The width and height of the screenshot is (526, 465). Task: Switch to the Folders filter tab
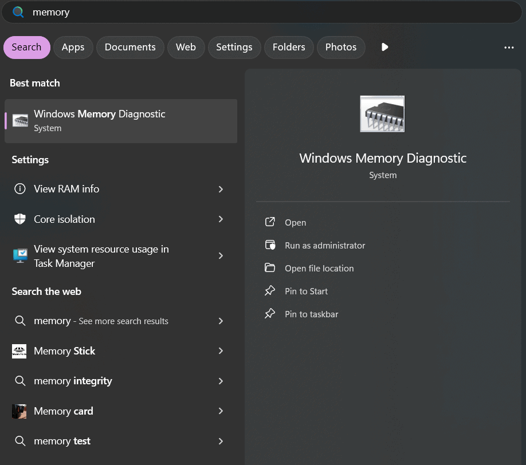pyautogui.click(x=289, y=48)
